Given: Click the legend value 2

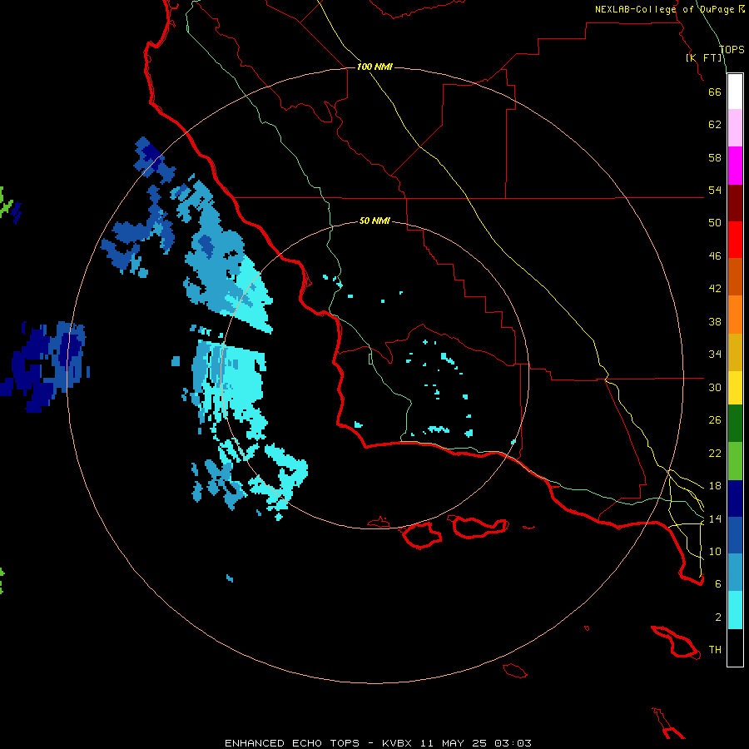Looking at the screenshot, I should pos(718,618).
